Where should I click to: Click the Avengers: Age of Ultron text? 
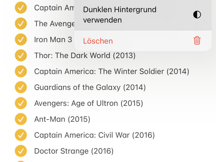(88, 103)
